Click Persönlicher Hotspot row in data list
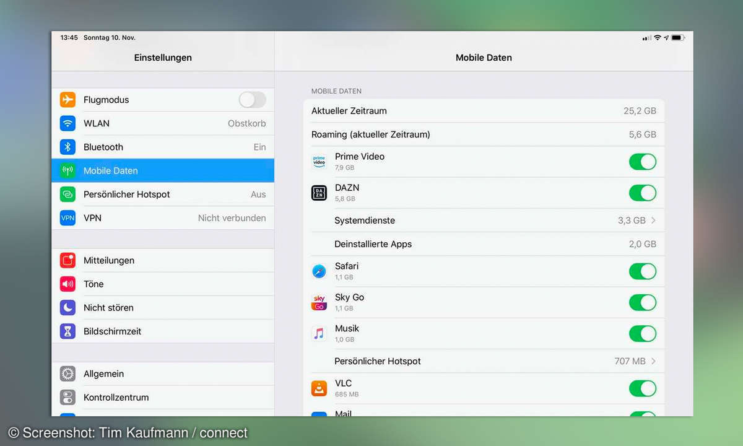Image resolution: width=743 pixels, height=446 pixels. click(x=484, y=361)
